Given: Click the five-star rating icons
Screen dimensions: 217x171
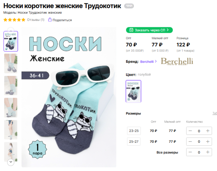Looking at the screenshot, I should coord(14,20).
